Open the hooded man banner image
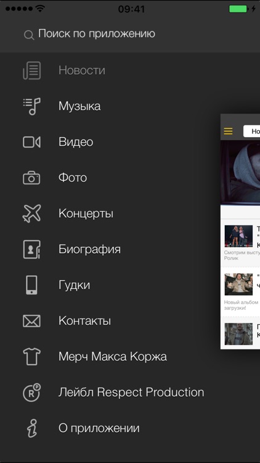This screenshot has height=463, width=260. [240, 172]
